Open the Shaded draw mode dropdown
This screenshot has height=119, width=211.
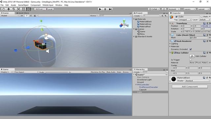coord(10,16)
